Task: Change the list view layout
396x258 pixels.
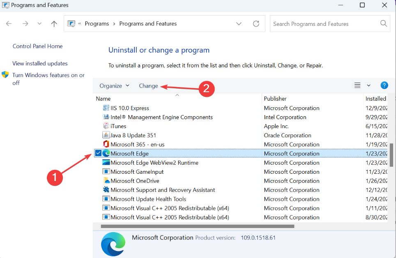Action: (357, 85)
